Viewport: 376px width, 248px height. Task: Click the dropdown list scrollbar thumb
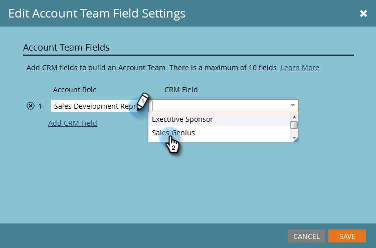294,125
